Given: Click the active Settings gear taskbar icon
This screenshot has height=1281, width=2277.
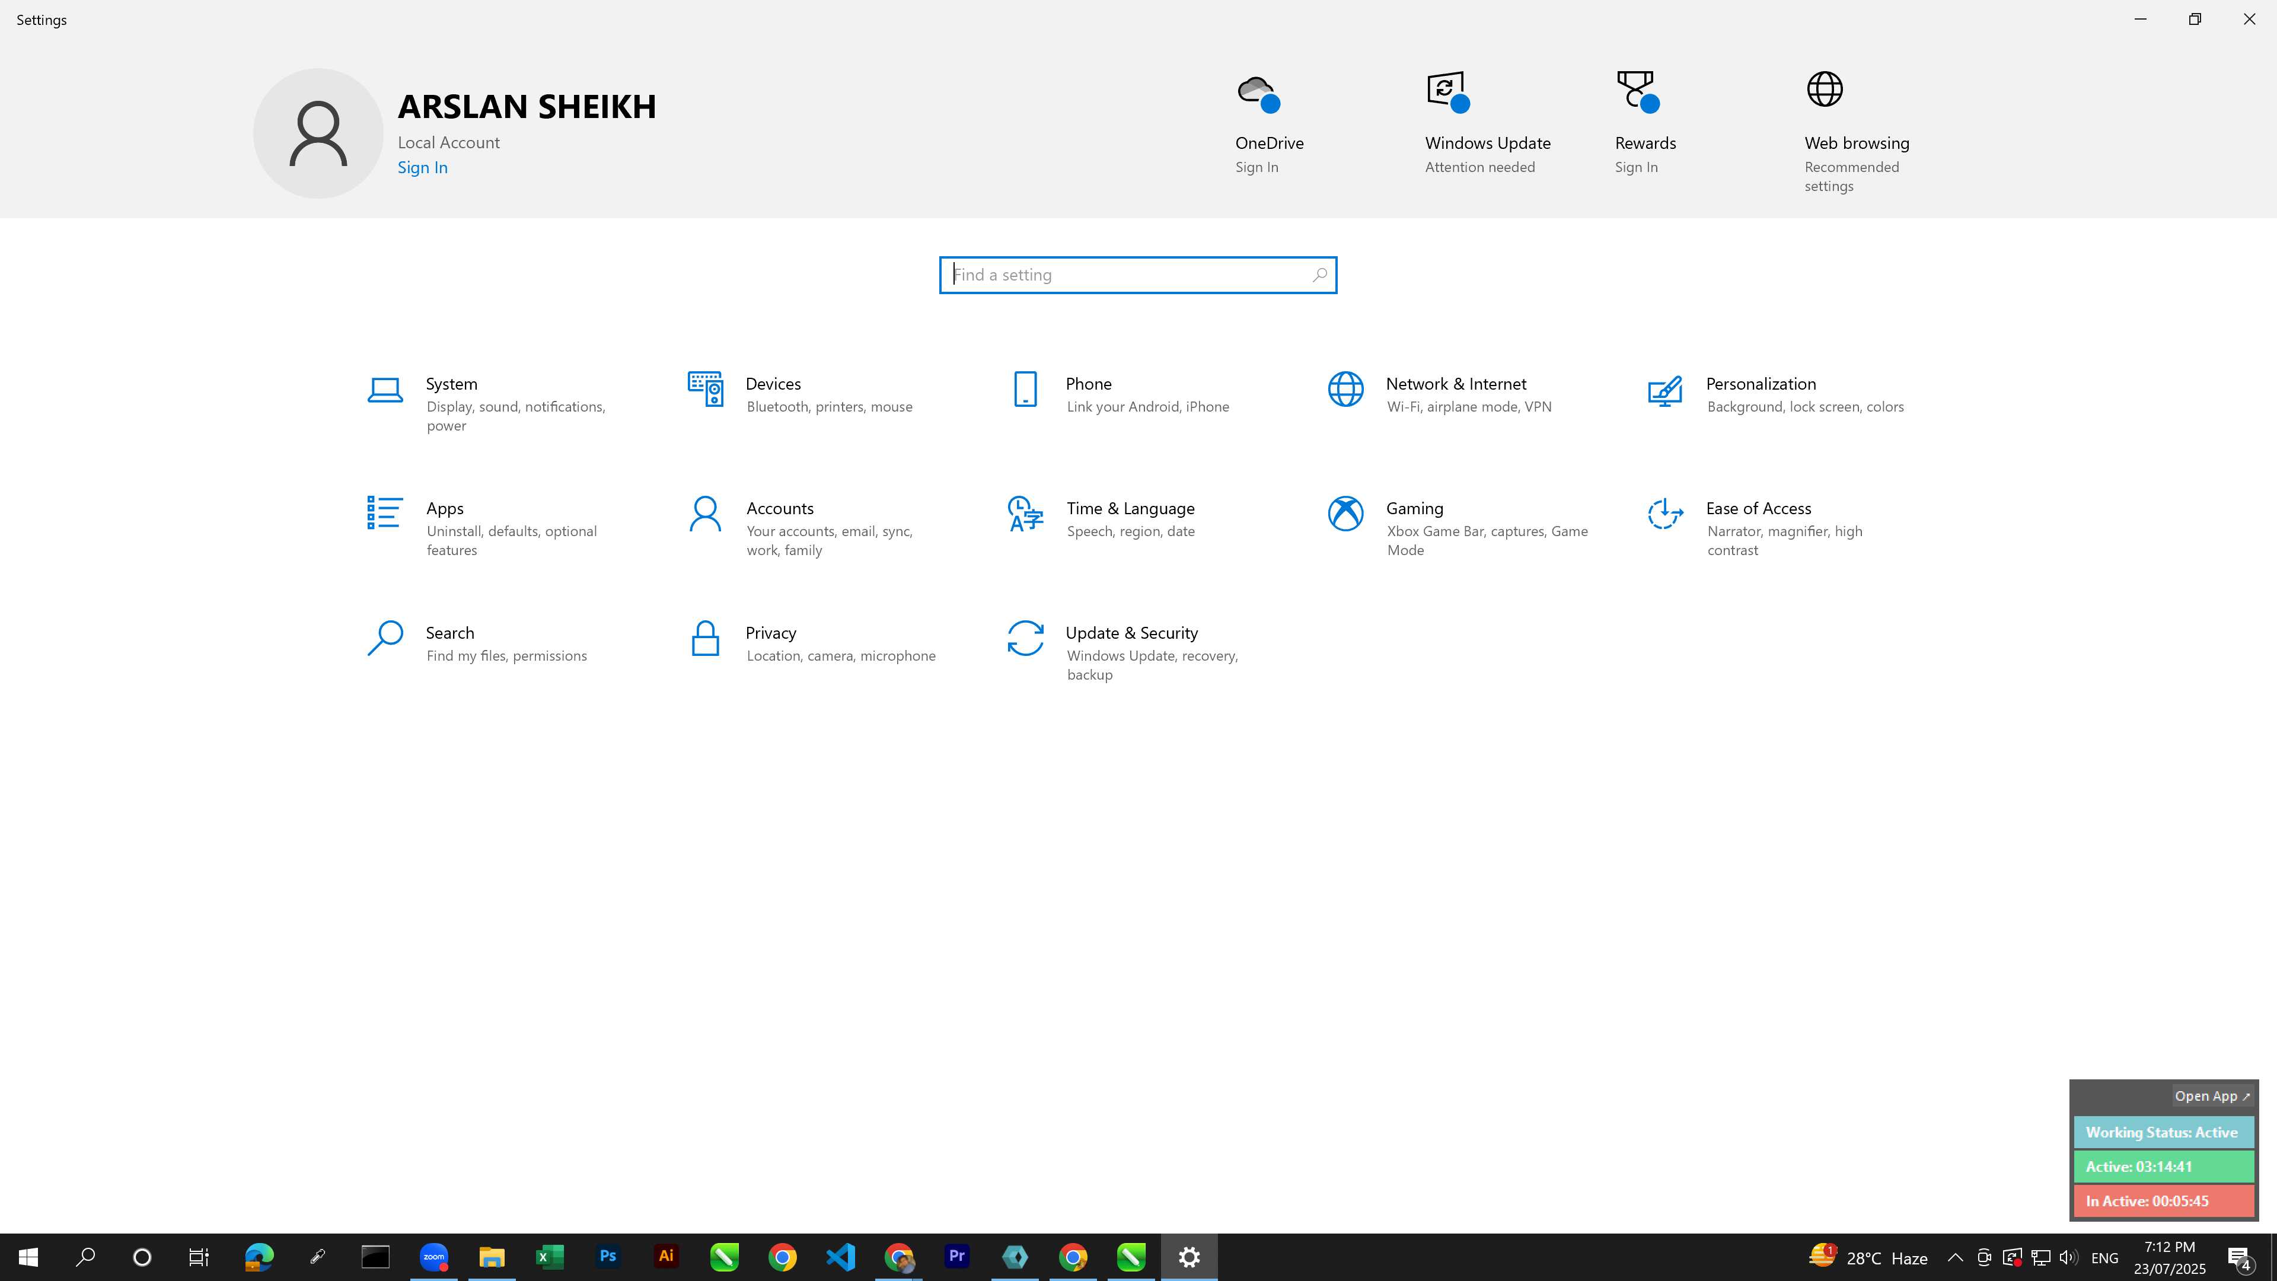Looking at the screenshot, I should pos(1189,1257).
